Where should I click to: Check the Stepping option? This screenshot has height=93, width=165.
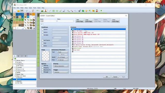pos(43,68)
